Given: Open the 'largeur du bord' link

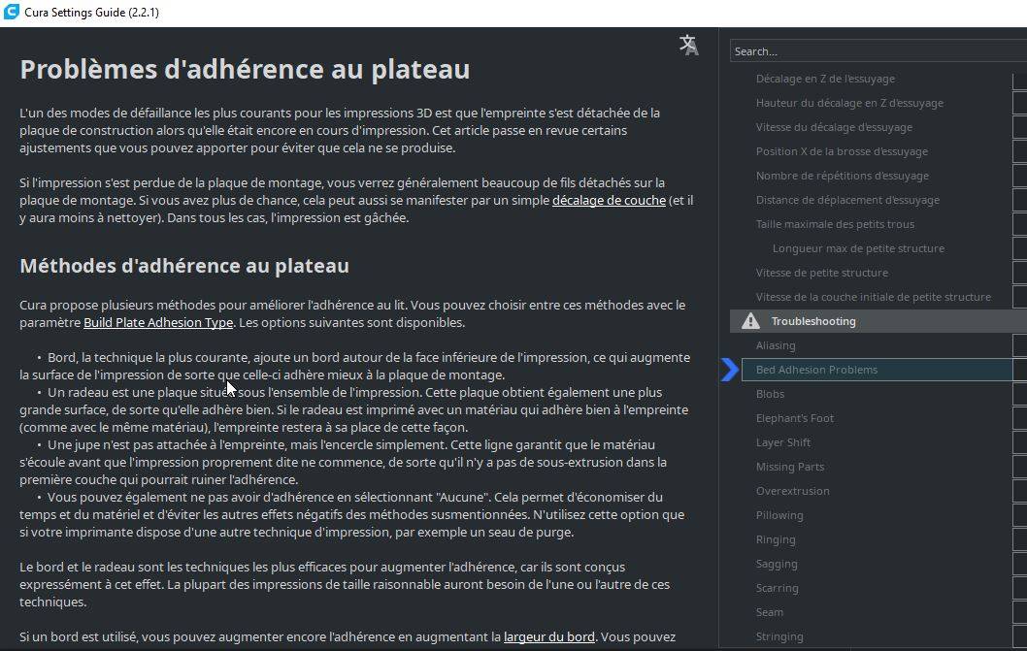Looking at the screenshot, I should point(548,636).
